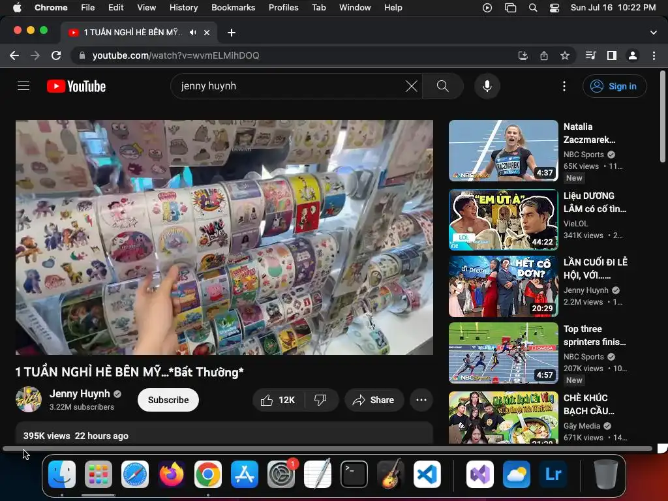Open a new tab with plus button
Image resolution: width=668 pixels, height=501 pixels.
(x=232, y=33)
